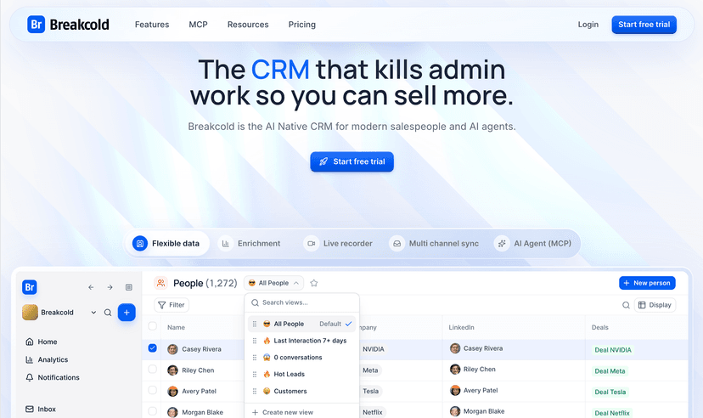Select the Customers view
The height and width of the screenshot is (418, 703).
[x=301, y=391]
